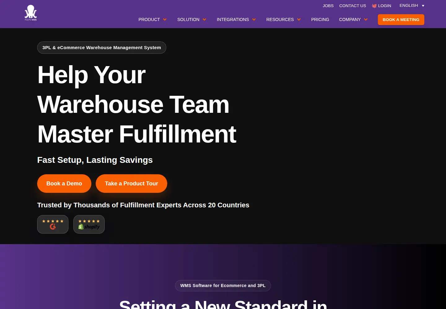Open the COMPANY navigation item
The height and width of the screenshot is (309, 446).
[350, 19]
